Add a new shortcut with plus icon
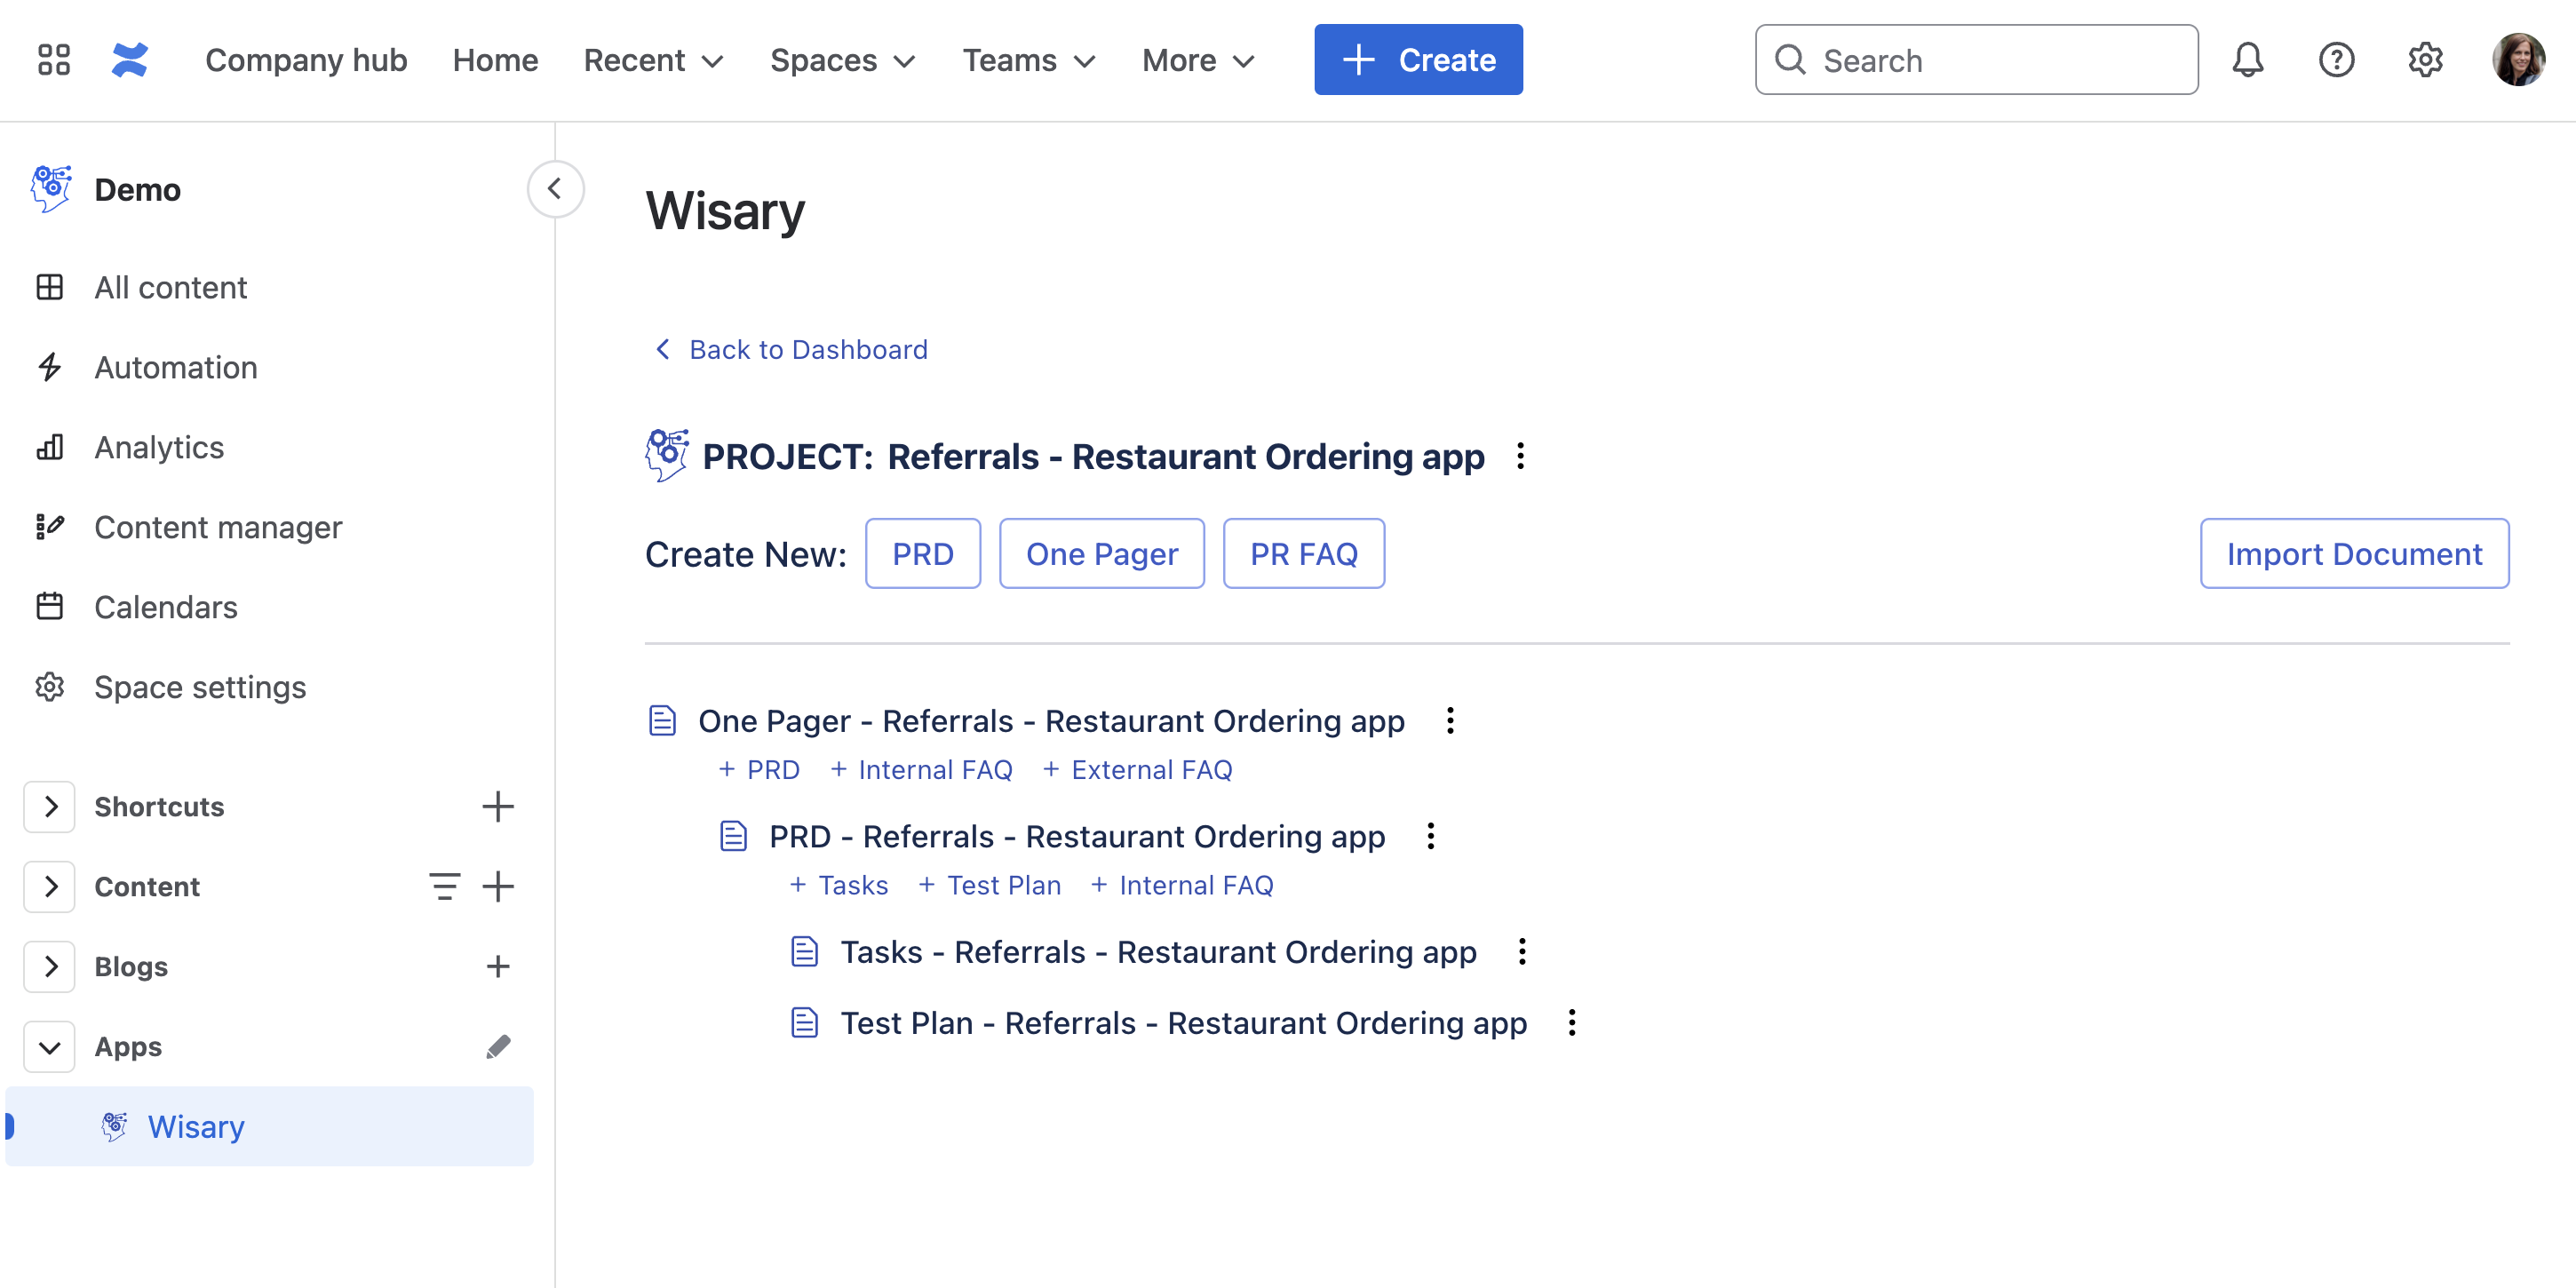2576x1288 pixels. [498, 806]
